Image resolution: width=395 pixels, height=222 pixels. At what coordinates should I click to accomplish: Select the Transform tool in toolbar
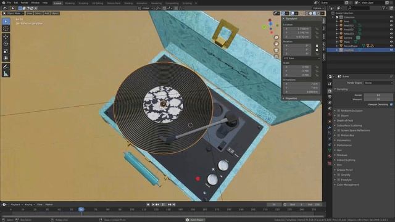(x=6, y=59)
